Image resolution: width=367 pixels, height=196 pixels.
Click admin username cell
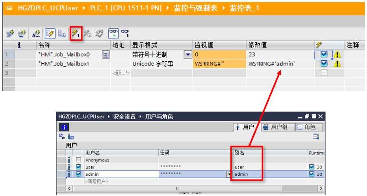coord(121,174)
